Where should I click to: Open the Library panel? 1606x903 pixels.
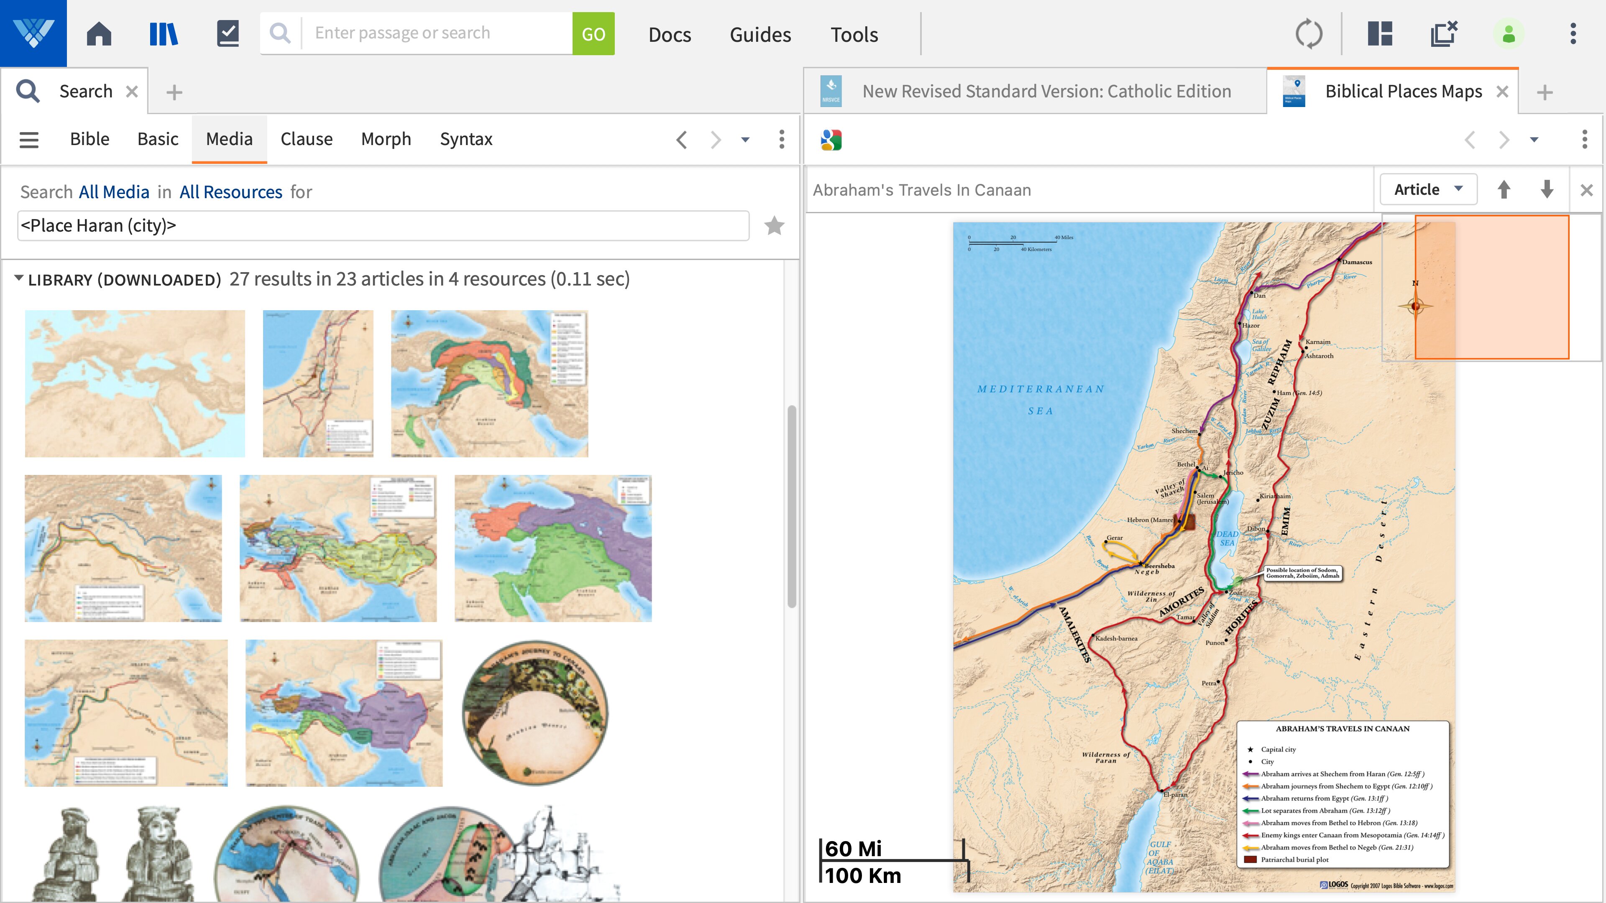tap(164, 33)
